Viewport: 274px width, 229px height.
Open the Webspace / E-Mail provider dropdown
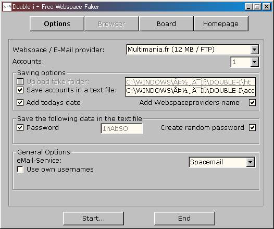tap(254, 50)
